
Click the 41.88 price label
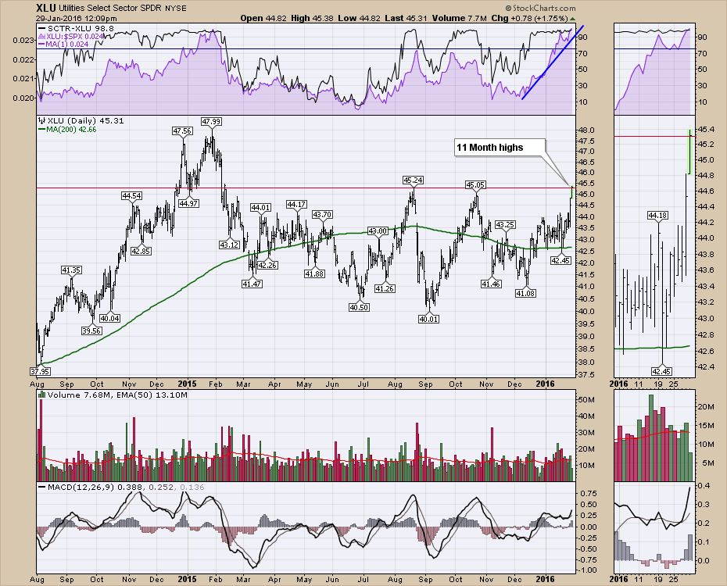(x=314, y=273)
